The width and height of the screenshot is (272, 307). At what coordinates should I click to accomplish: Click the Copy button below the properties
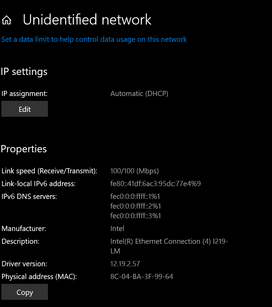pos(24,292)
